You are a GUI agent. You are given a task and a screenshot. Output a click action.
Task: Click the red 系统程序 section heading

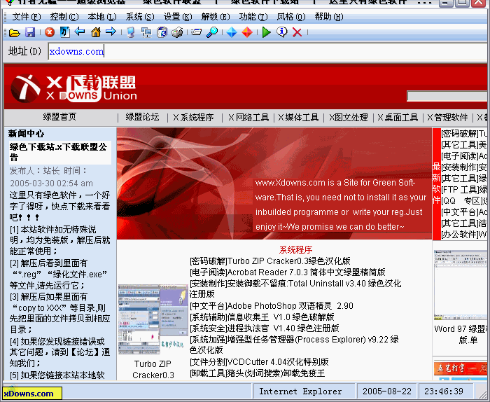click(295, 250)
